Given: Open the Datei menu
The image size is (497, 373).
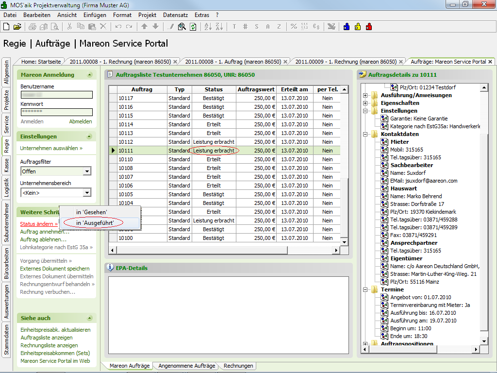Looking at the screenshot, I should click(10, 15).
